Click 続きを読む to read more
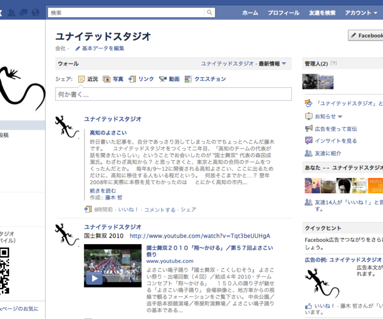Viewport: 383px width, 319px height. point(103,191)
